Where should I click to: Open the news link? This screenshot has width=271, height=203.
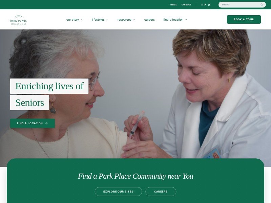[x=173, y=5]
